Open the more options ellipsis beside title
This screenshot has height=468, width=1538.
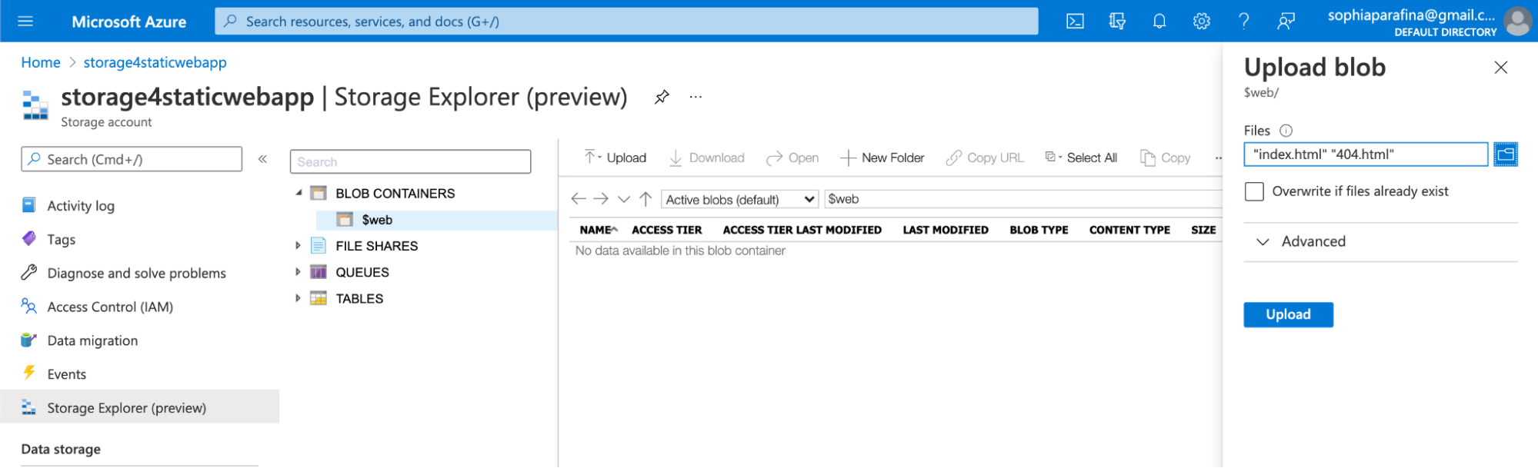[x=696, y=97]
